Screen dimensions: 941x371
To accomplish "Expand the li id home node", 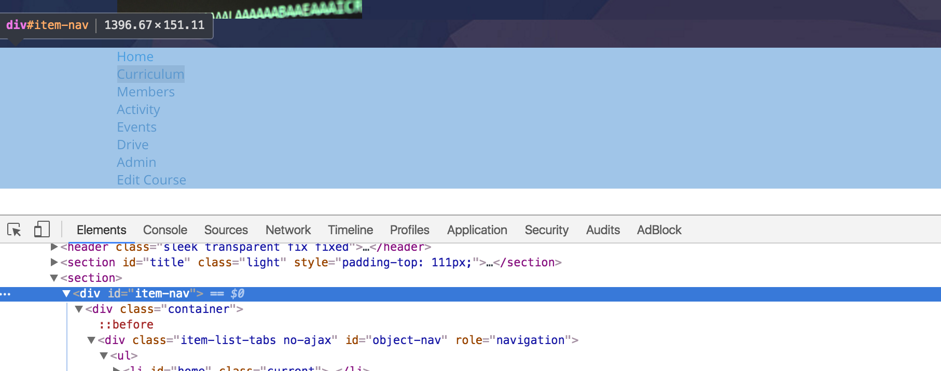I will (x=116, y=368).
